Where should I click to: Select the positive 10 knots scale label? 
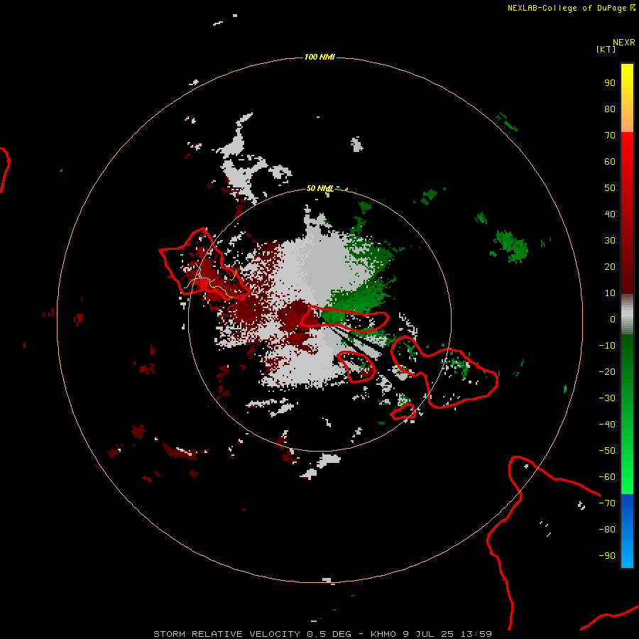[610, 293]
